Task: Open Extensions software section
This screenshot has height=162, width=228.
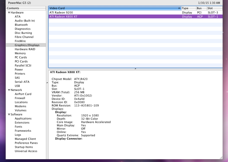Action: (22, 123)
